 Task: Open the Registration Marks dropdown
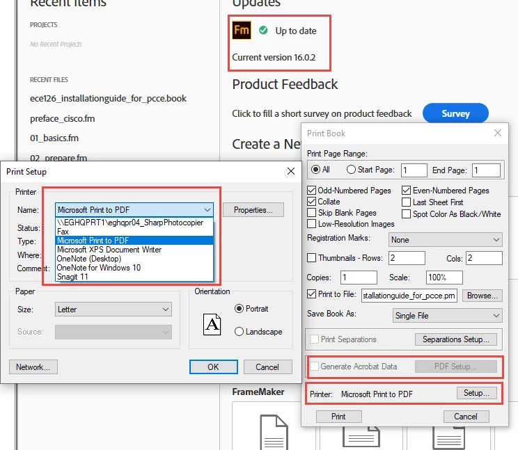click(x=446, y=240)
